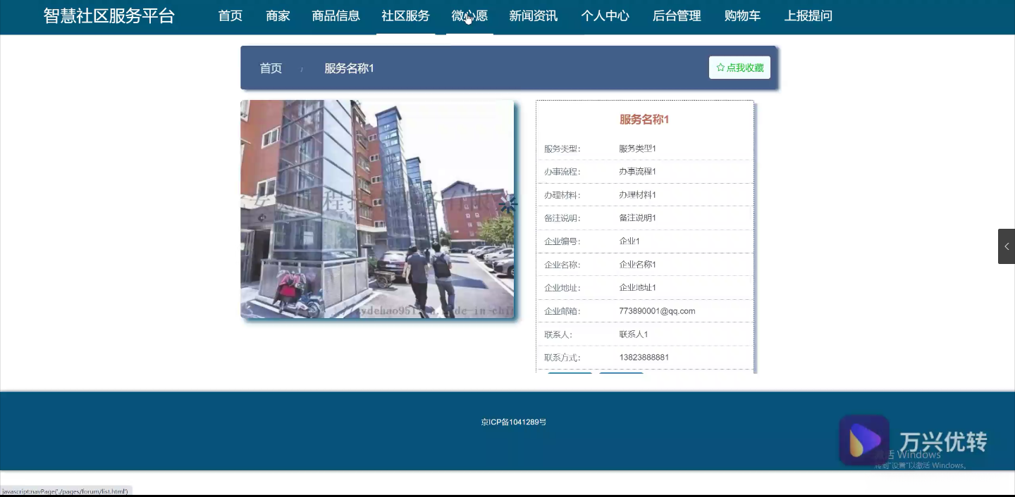
Task: Navigate to 新闻资讯 section
Action: pyautogui.click(x=533, y=15)
